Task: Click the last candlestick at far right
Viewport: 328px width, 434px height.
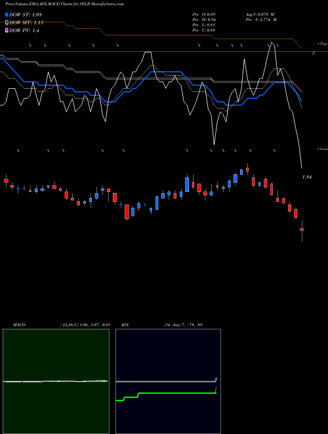Action: pyautogui.click(x=302, y=229)
